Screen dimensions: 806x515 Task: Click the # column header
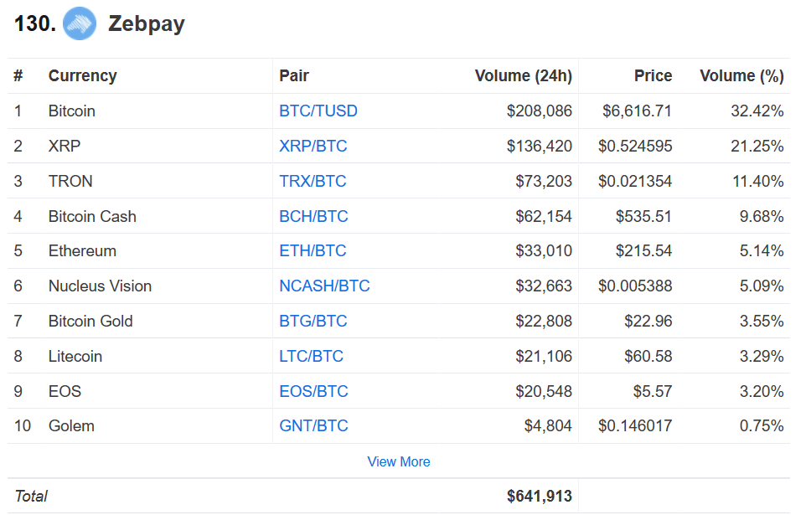tap(18, 76)
